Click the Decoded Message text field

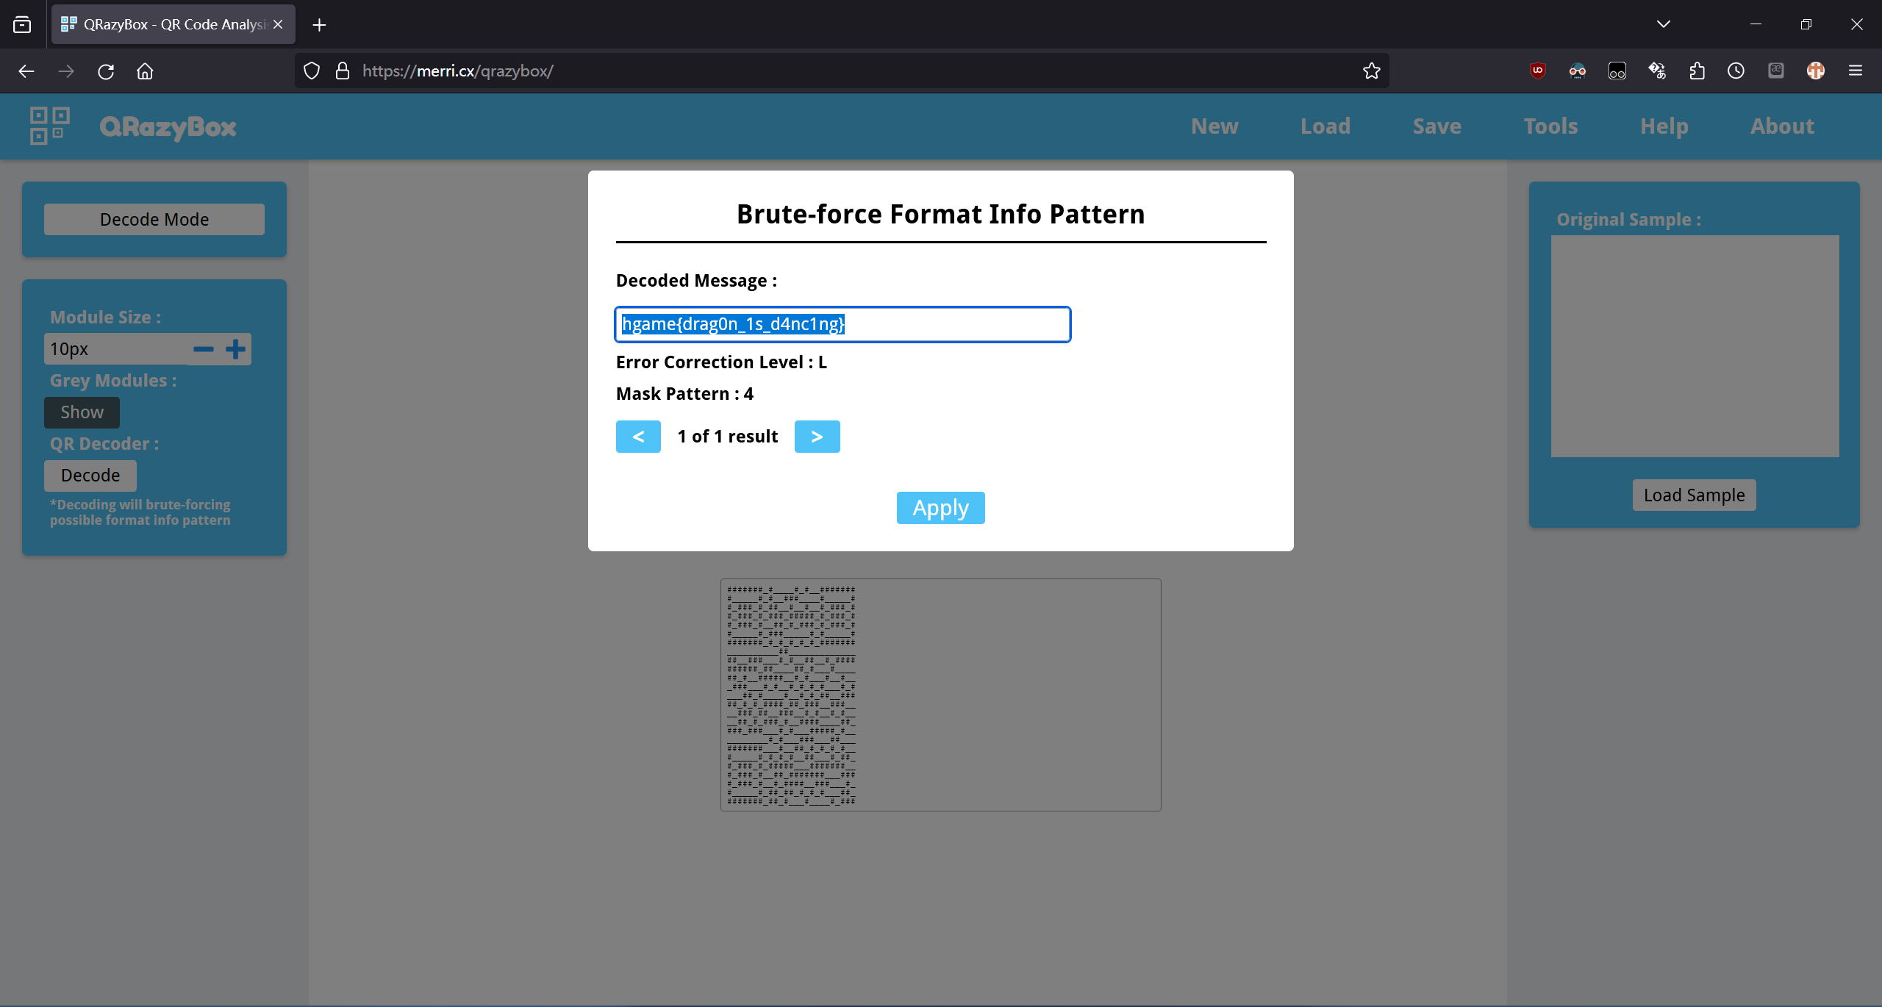[x=842, y=324]
